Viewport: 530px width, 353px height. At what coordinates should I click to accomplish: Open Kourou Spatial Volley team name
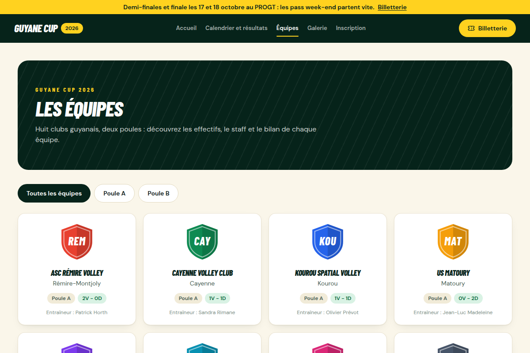tap(328, 273)
